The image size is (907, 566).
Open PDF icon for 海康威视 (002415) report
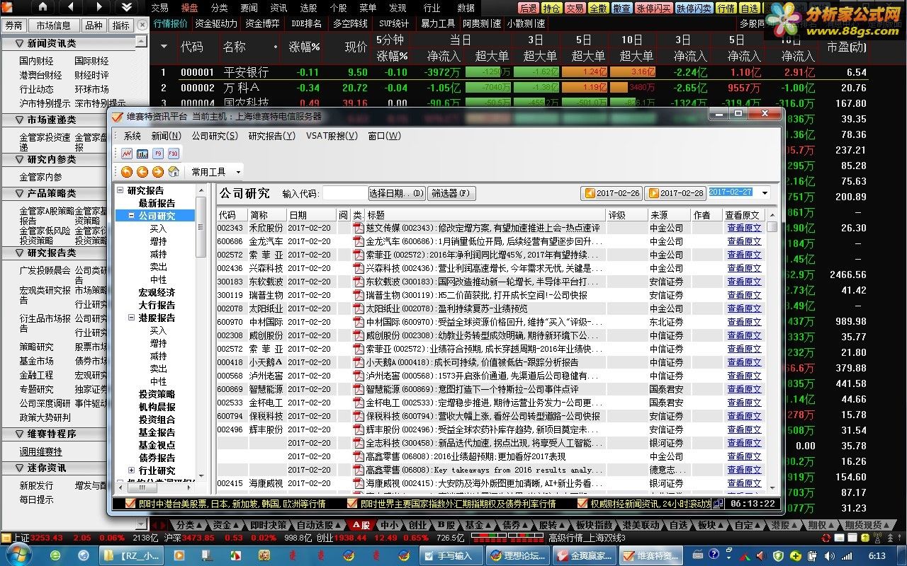pyautogui.click(x=358, y=483)
